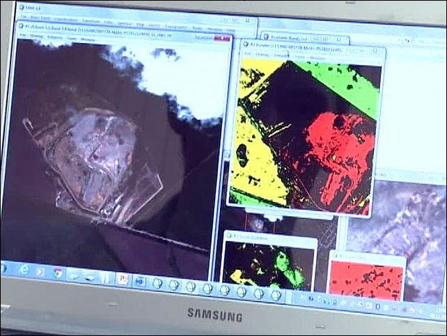Click the small classified scroll window
447x336 pixels.
[x=269, y=268]
